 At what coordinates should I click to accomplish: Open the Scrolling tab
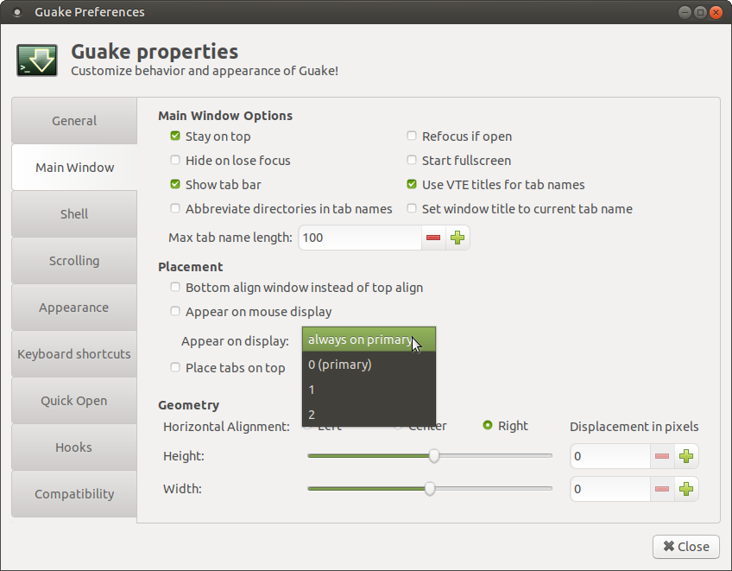click(74, 261)
